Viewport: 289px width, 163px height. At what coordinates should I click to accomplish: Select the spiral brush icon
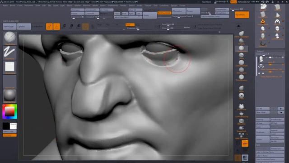point(241,96)
